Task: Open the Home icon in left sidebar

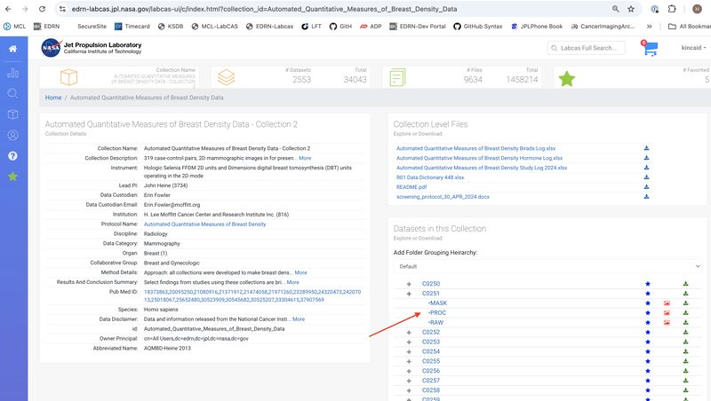Action: click(x=13, y=49)
